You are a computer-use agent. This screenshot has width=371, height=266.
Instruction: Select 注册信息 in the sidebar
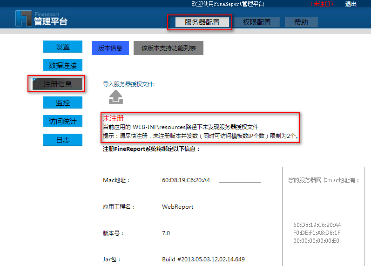(x=58, y=84)
